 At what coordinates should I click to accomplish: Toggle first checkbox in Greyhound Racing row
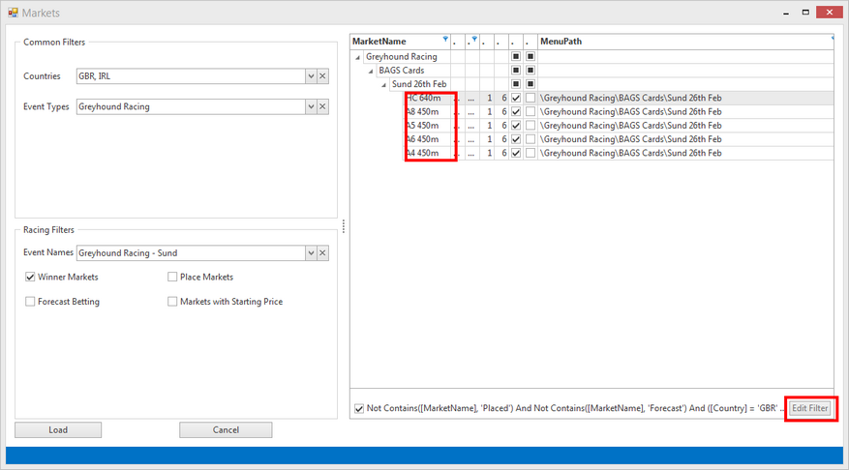pyautogui.click(x=516, y=56)
